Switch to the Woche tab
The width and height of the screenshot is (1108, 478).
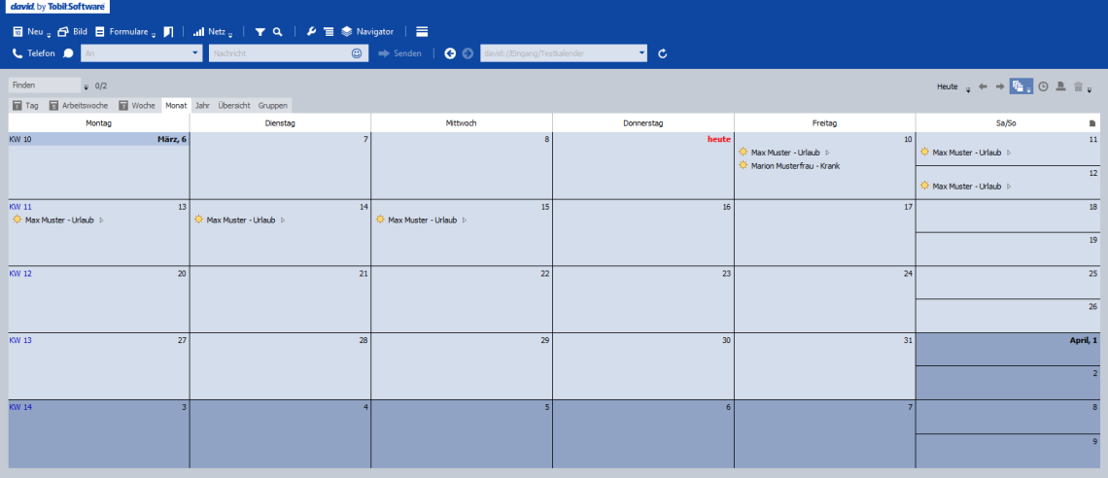click(x=137, y=105)
